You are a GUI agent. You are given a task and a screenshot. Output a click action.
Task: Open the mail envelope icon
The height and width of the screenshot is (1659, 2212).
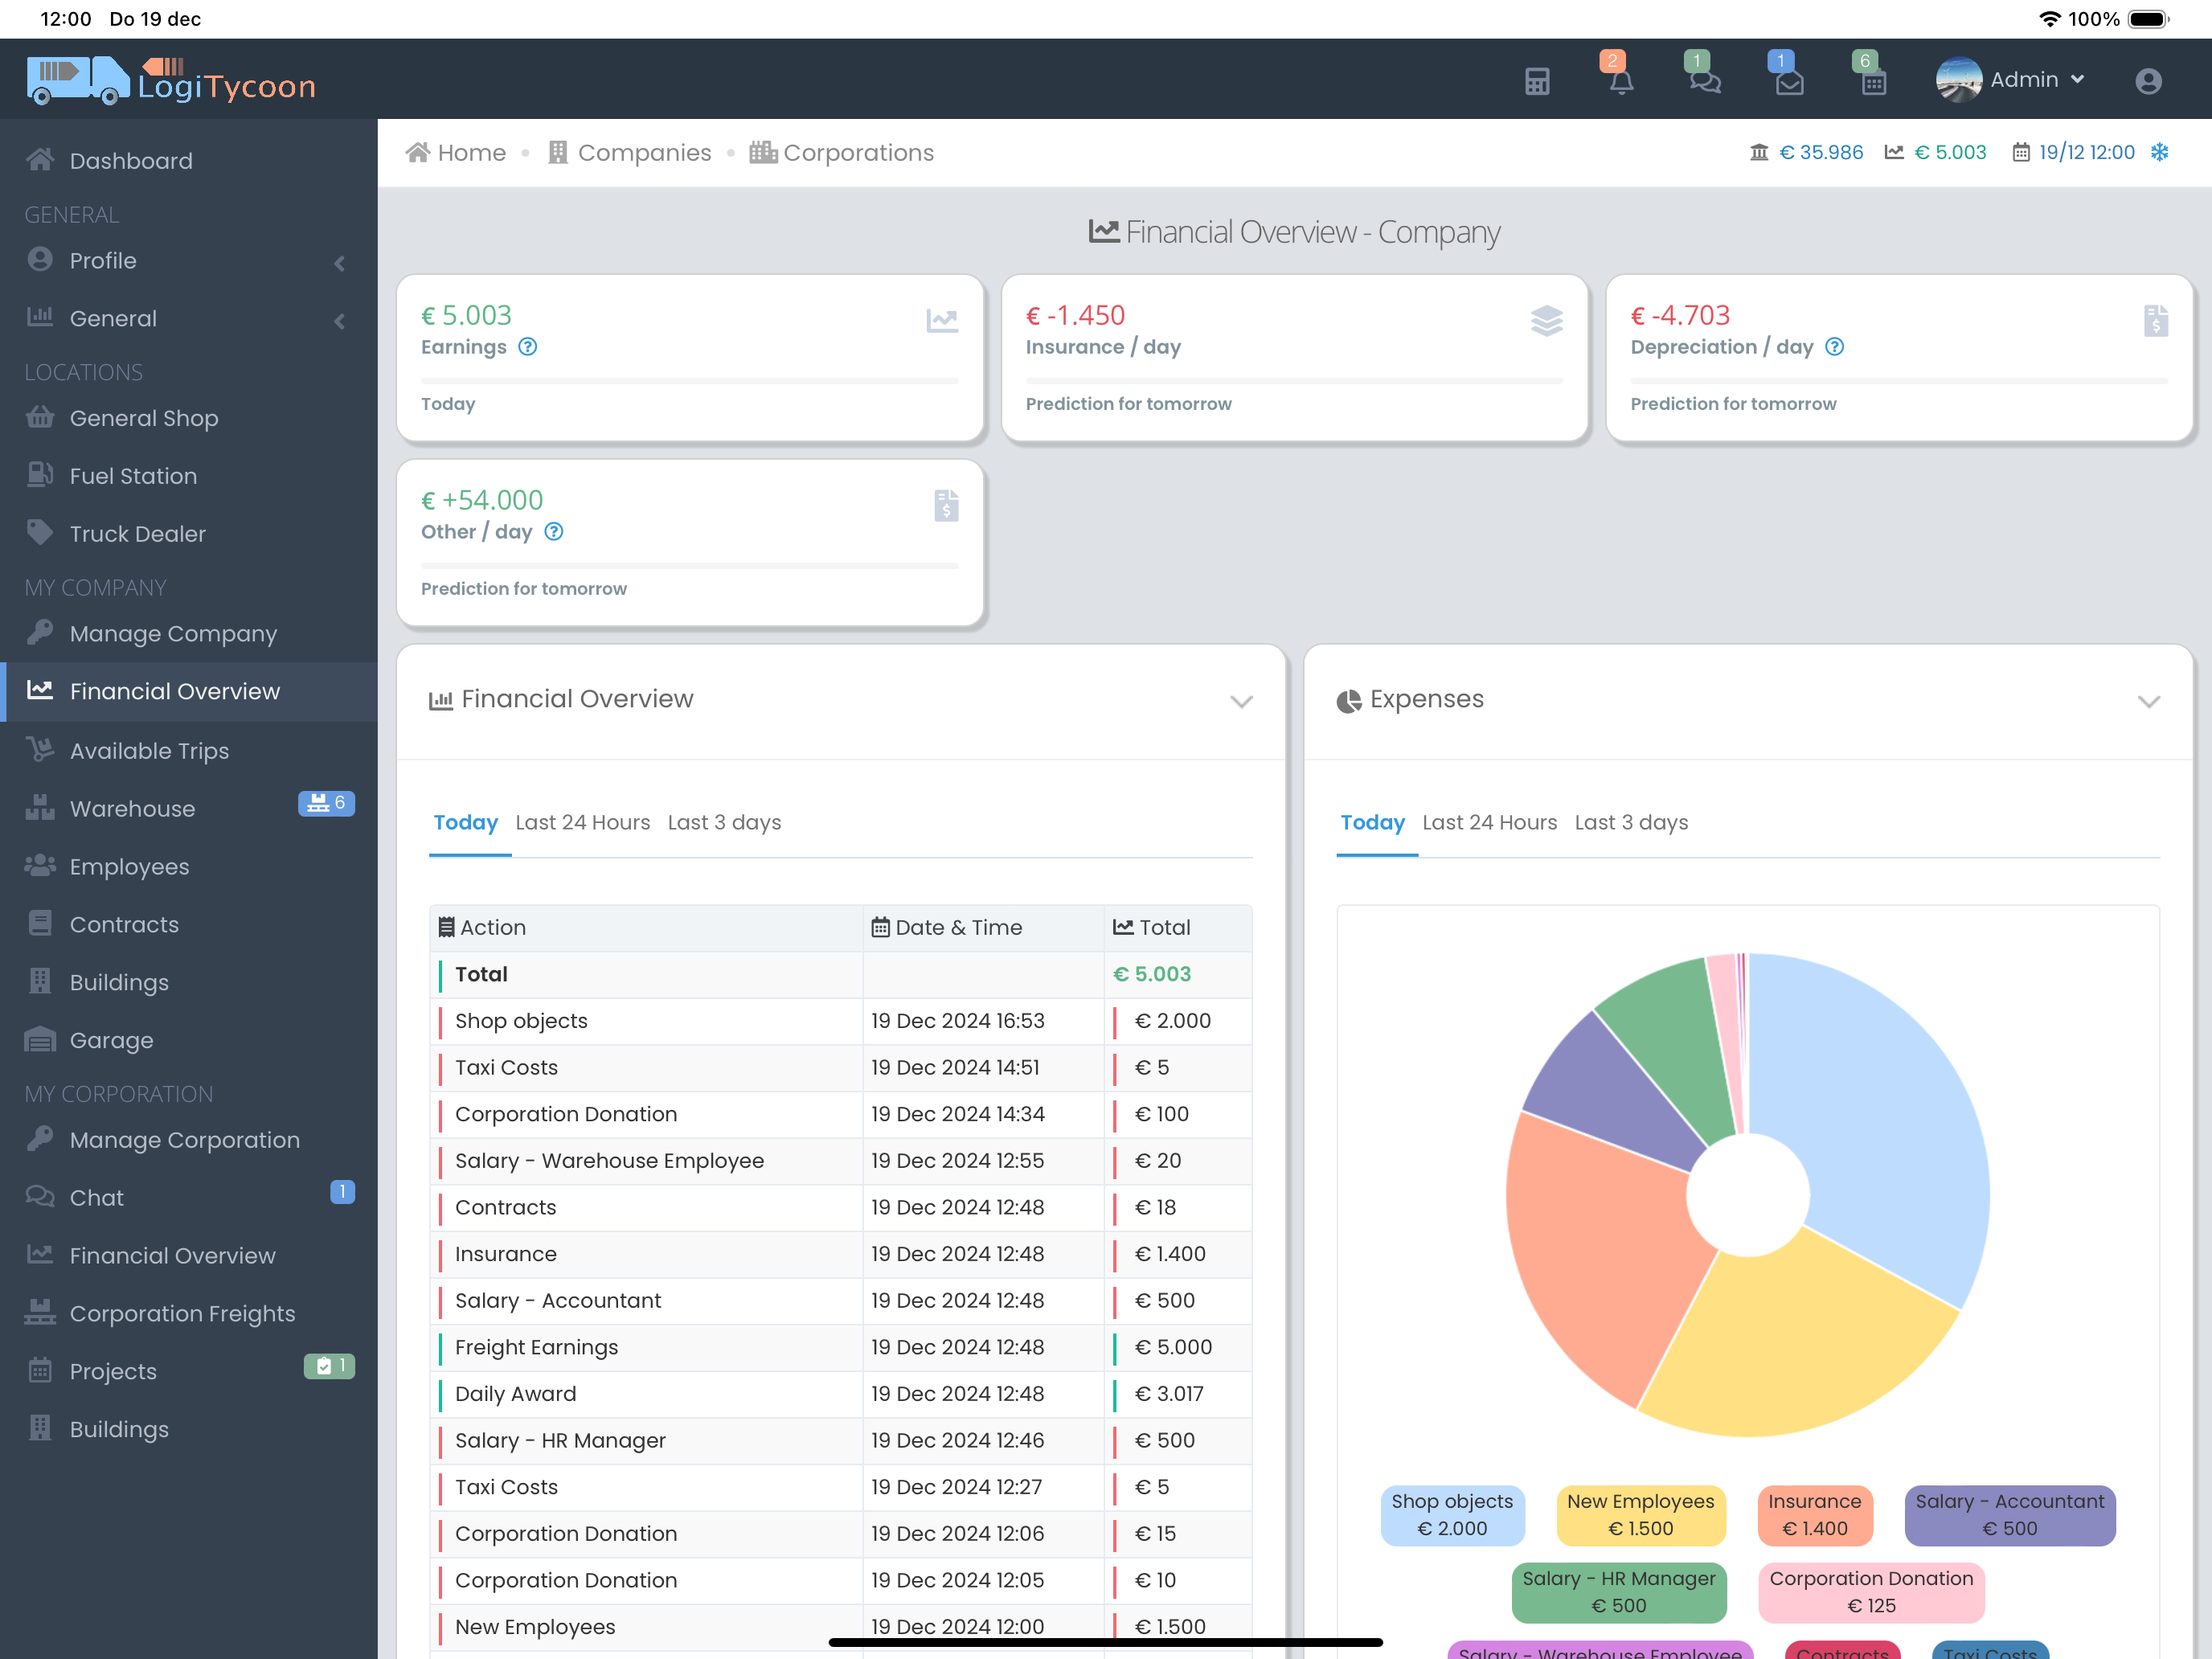click(x=1789, y=81)
